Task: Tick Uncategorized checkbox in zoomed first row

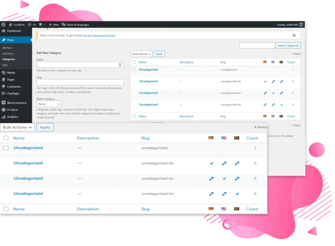Action: click(x=6, y=148)
